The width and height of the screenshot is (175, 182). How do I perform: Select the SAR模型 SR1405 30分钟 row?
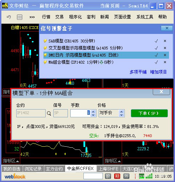[x=106, y=41]
